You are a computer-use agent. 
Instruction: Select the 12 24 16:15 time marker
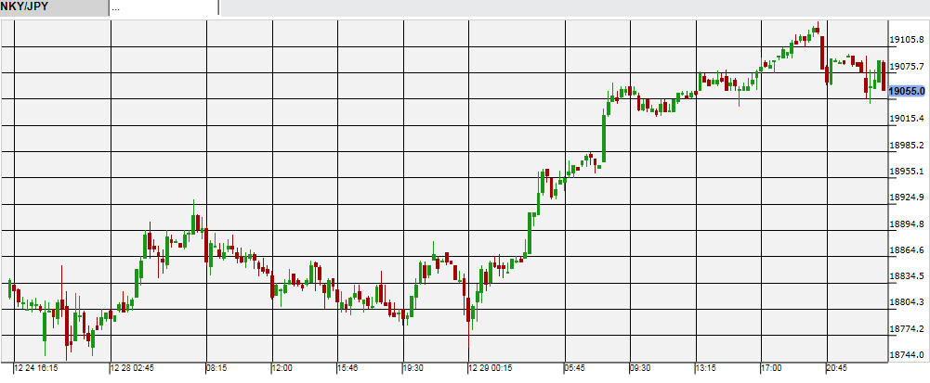click(36, 368)
